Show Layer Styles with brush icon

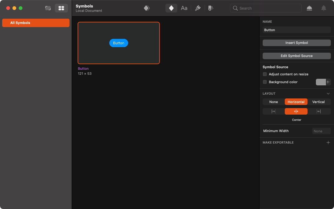(198, 8)
